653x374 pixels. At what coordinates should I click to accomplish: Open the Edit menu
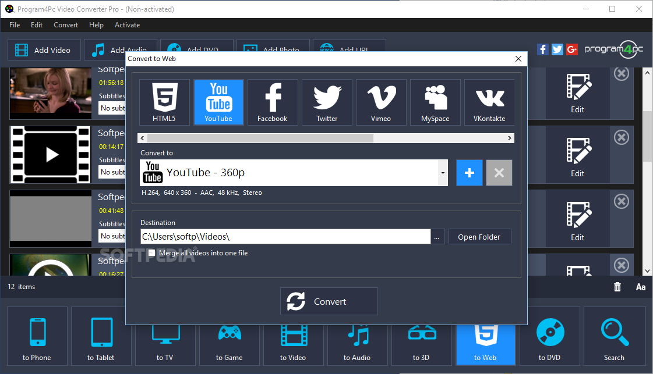(x=37, y=25)
